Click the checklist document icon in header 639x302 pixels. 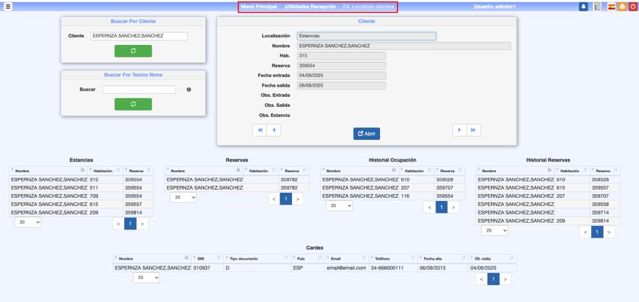(x=597, y=6)
